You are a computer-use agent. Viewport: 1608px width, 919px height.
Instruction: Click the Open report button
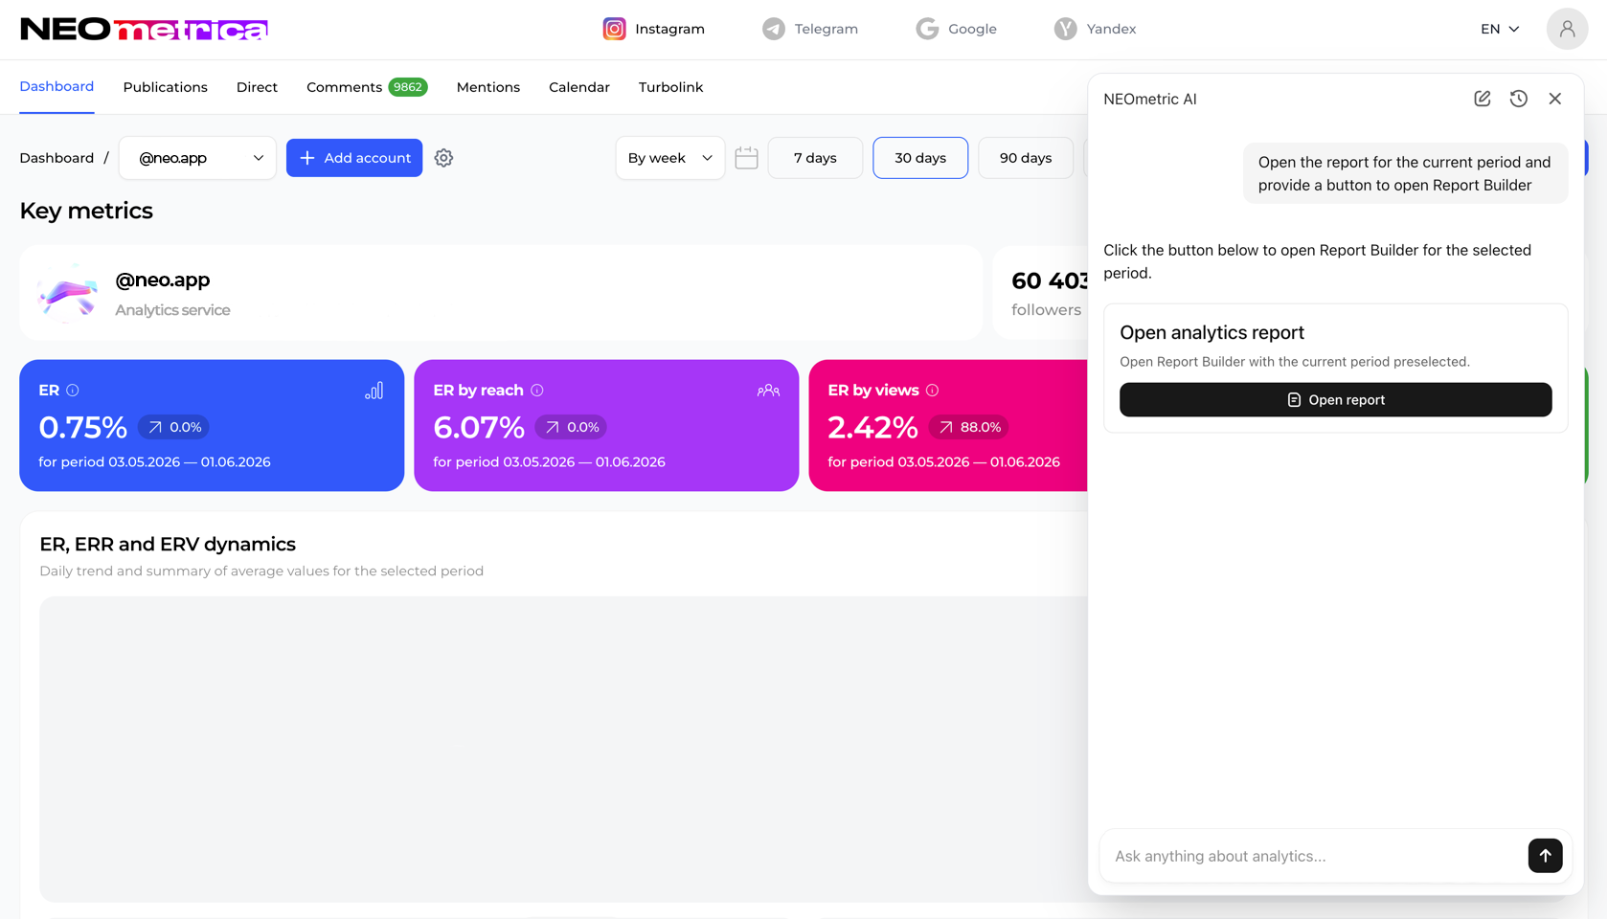coord(1335,399)
